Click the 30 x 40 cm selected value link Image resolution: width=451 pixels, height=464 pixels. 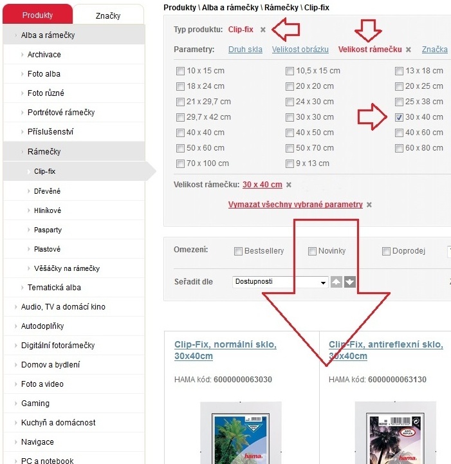click(x=262, y=185)
